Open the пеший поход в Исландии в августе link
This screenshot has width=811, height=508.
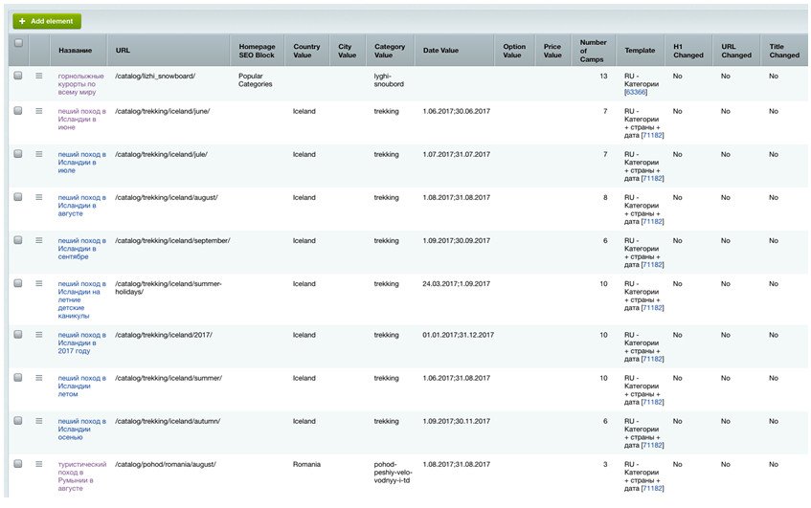coord(81,205)
